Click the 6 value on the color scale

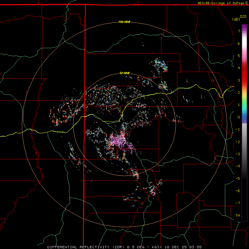coord(239,43)
